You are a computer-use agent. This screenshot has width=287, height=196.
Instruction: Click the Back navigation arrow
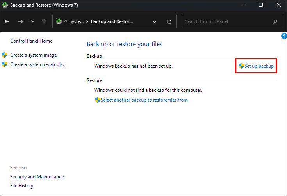click(7, 21)
